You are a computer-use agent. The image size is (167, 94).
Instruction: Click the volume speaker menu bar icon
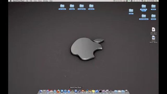[145, 1]
